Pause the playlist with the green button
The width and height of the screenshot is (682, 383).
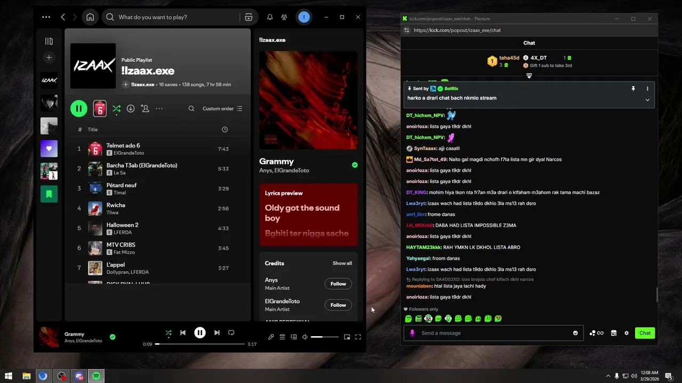click(78, 109)
